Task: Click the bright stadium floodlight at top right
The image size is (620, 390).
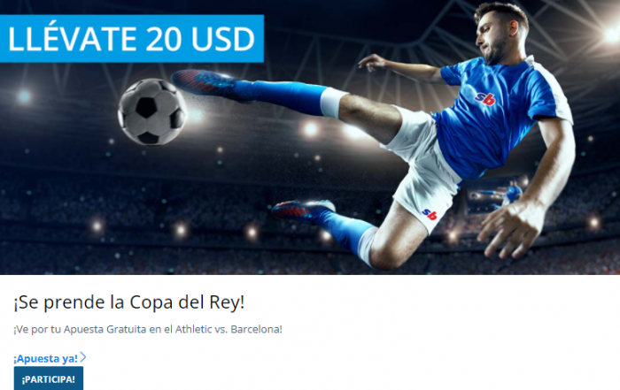Action: [611, 34]
